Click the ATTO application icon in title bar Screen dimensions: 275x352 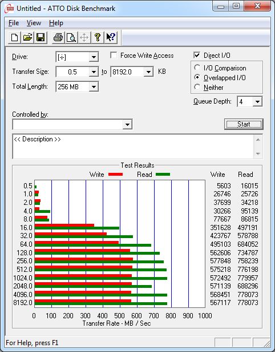coord(9,9)
